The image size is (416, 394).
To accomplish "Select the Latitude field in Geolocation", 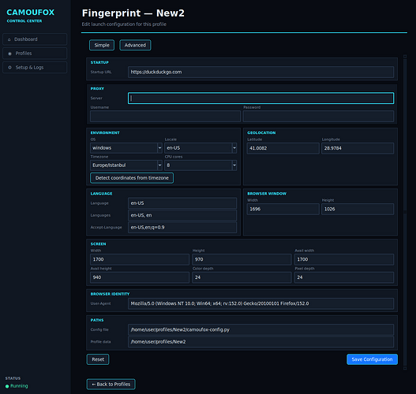I will [283, 148].
